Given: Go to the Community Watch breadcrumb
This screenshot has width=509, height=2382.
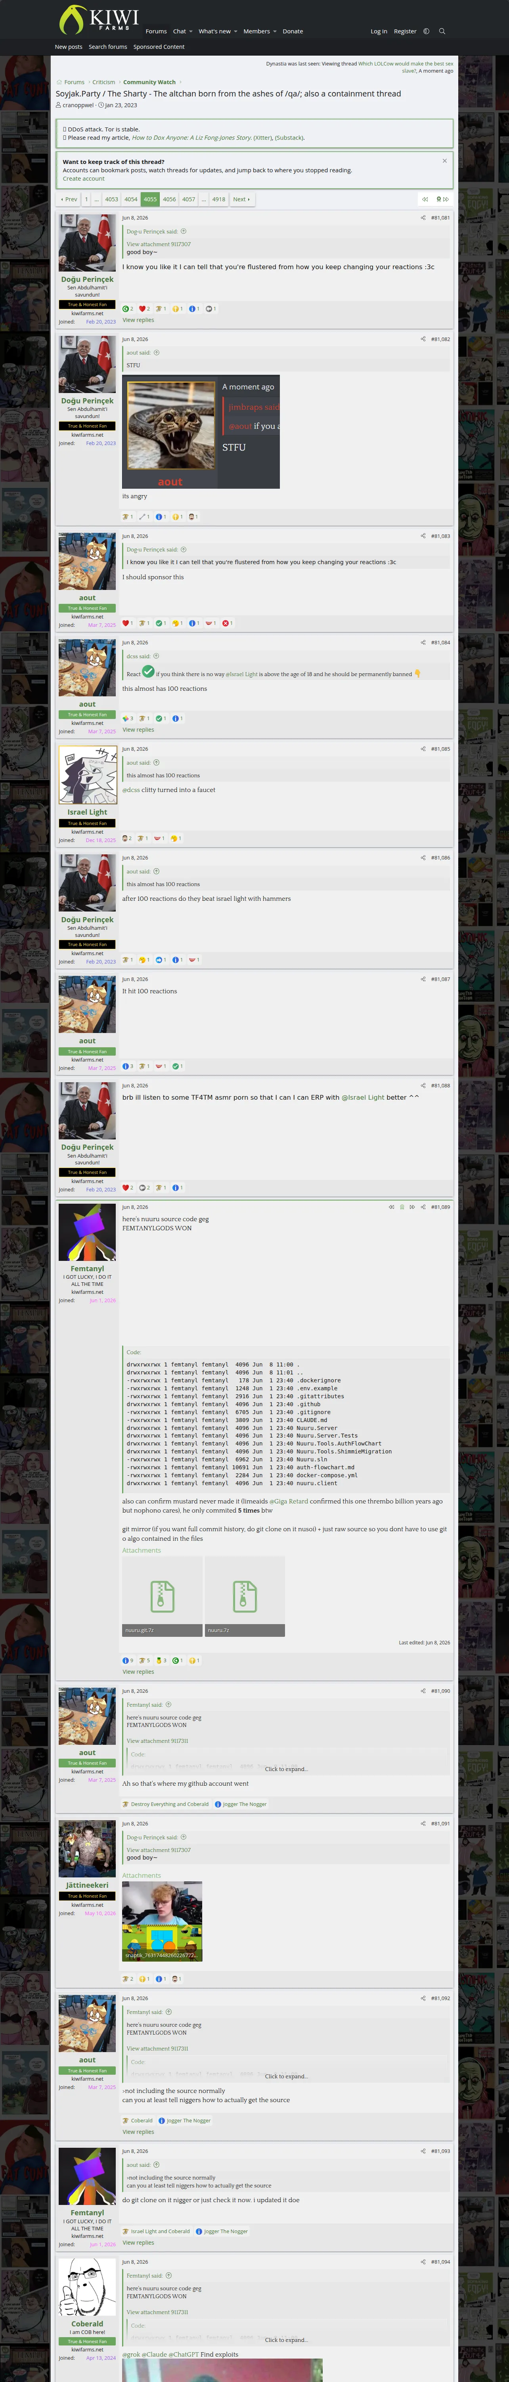Looking at the screenshot, I should coord(150,82).
